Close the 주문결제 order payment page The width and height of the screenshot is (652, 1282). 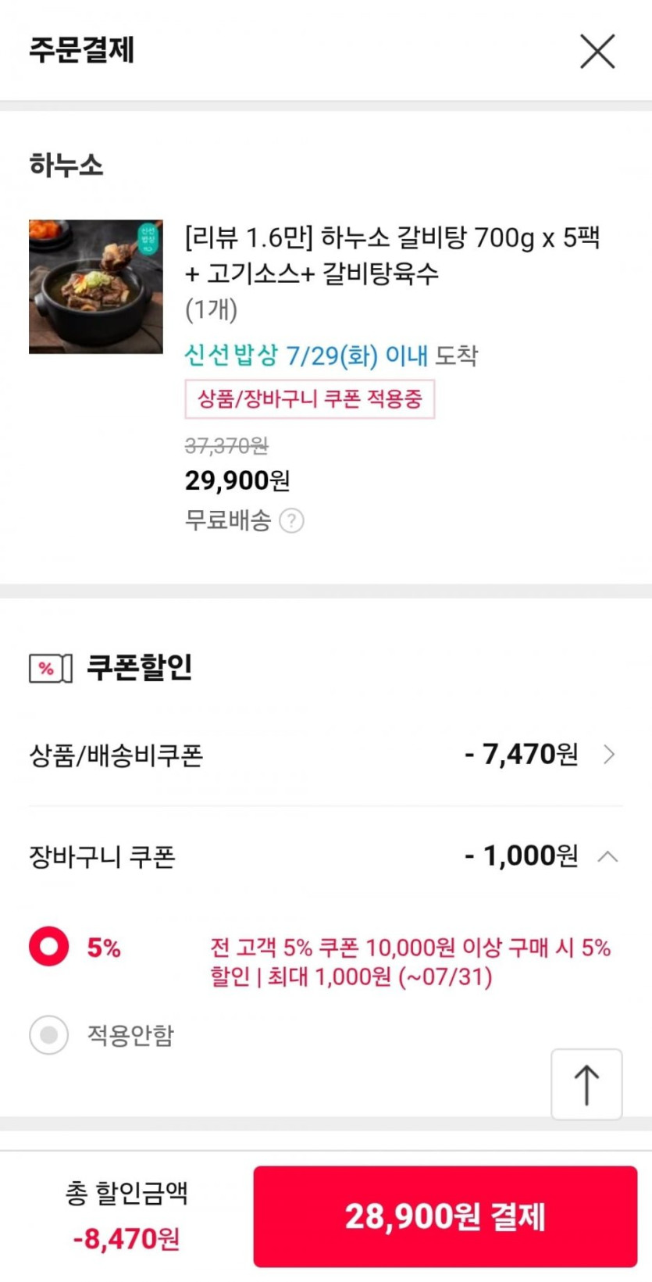click(597, 52)
